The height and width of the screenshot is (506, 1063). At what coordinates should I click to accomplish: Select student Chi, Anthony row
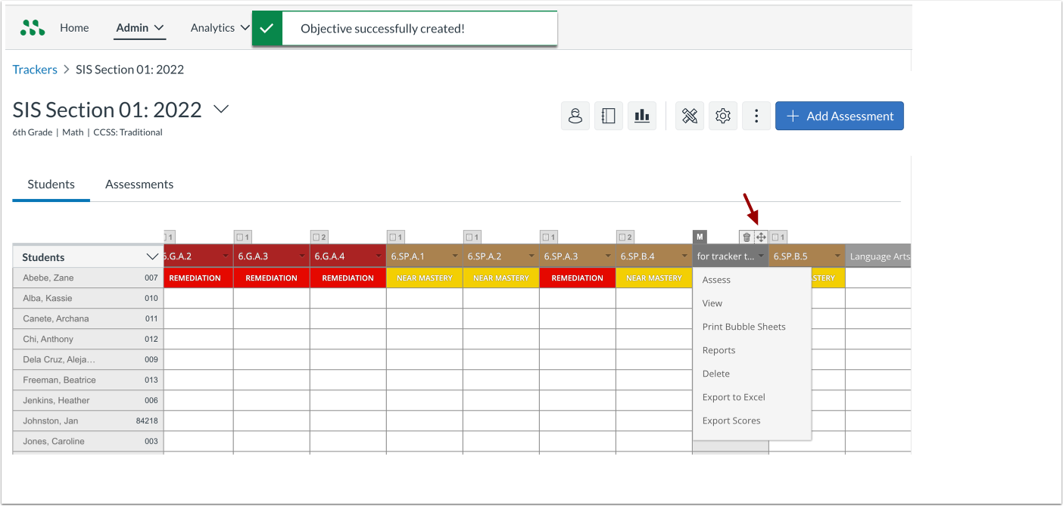[88, 339]
